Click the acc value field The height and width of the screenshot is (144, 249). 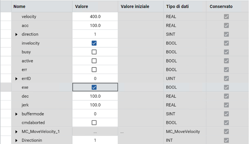pos(95,25)
